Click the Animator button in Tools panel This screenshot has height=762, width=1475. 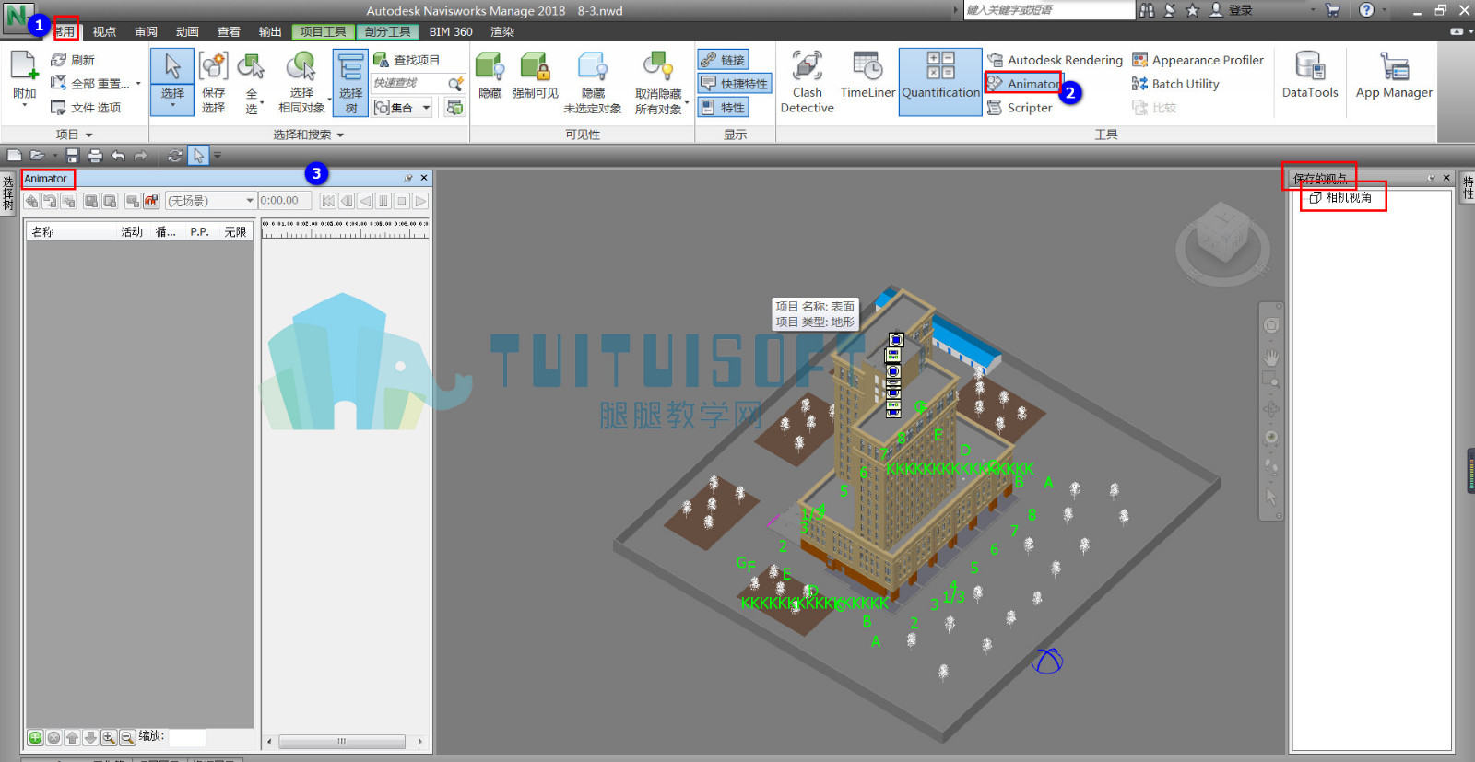click(1023, 84)
